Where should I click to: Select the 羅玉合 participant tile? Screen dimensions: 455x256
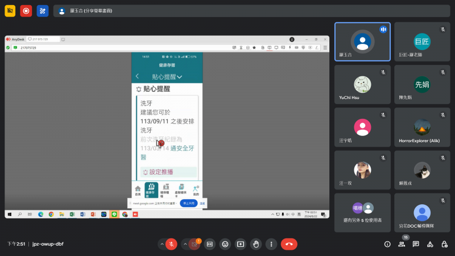click(x=362, y=42)
